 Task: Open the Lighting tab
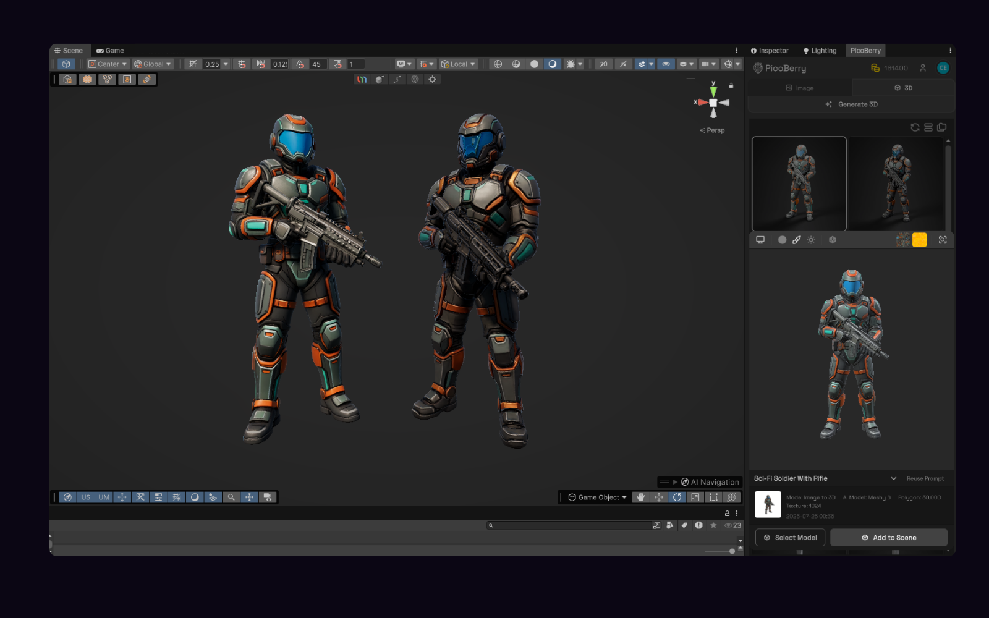click(x=820, y=51)
